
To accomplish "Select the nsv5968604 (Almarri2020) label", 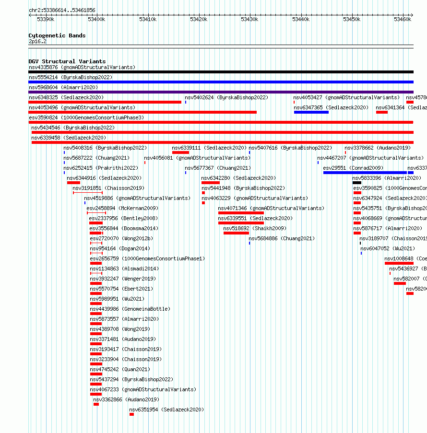I will [63, 88].
